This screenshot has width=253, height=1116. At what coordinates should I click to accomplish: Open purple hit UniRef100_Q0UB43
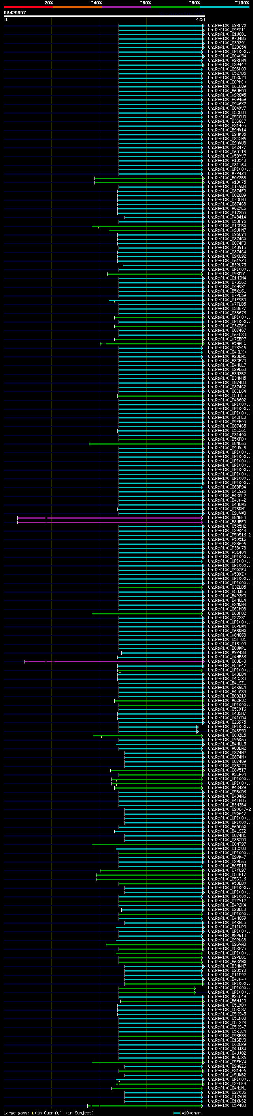pyautogui.click(x=227, y=662)
